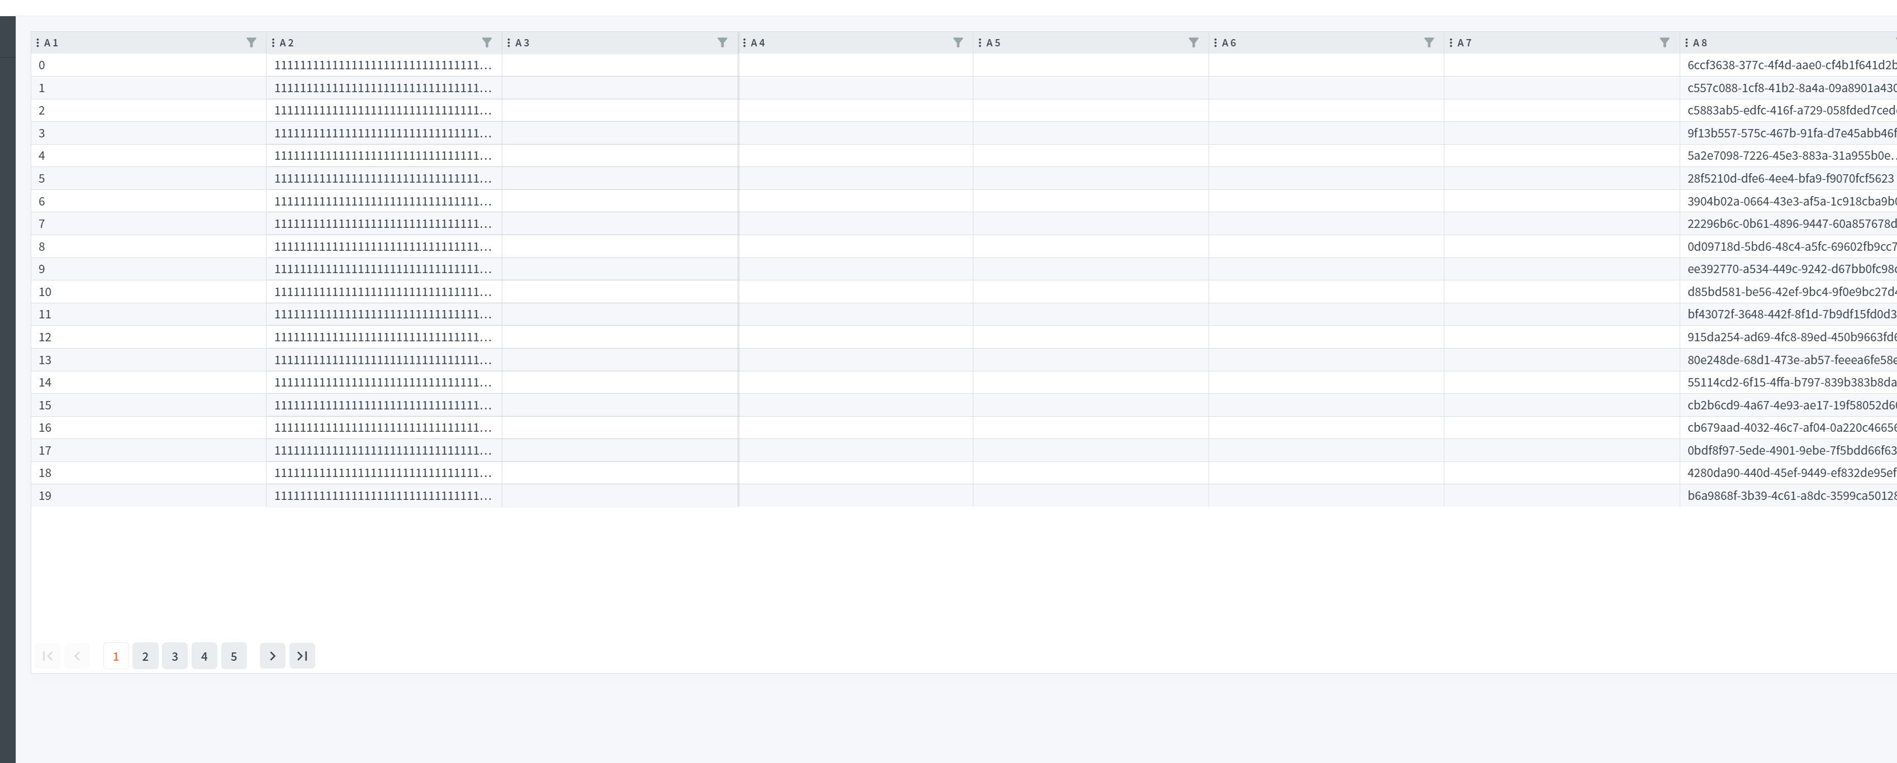This screenshot has height=763, width=1897.
Task: Select UUID starting with 0d09718d
Action: 1792,246
